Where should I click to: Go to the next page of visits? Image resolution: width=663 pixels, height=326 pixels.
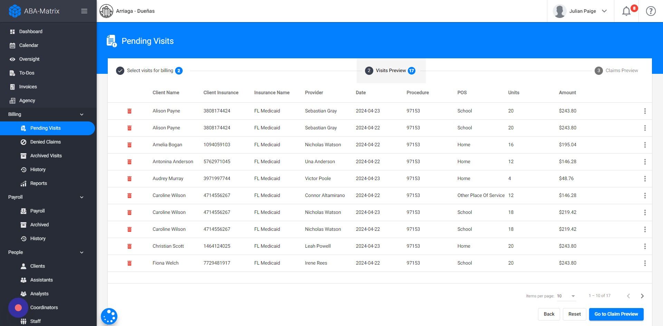tap(643, 296)
